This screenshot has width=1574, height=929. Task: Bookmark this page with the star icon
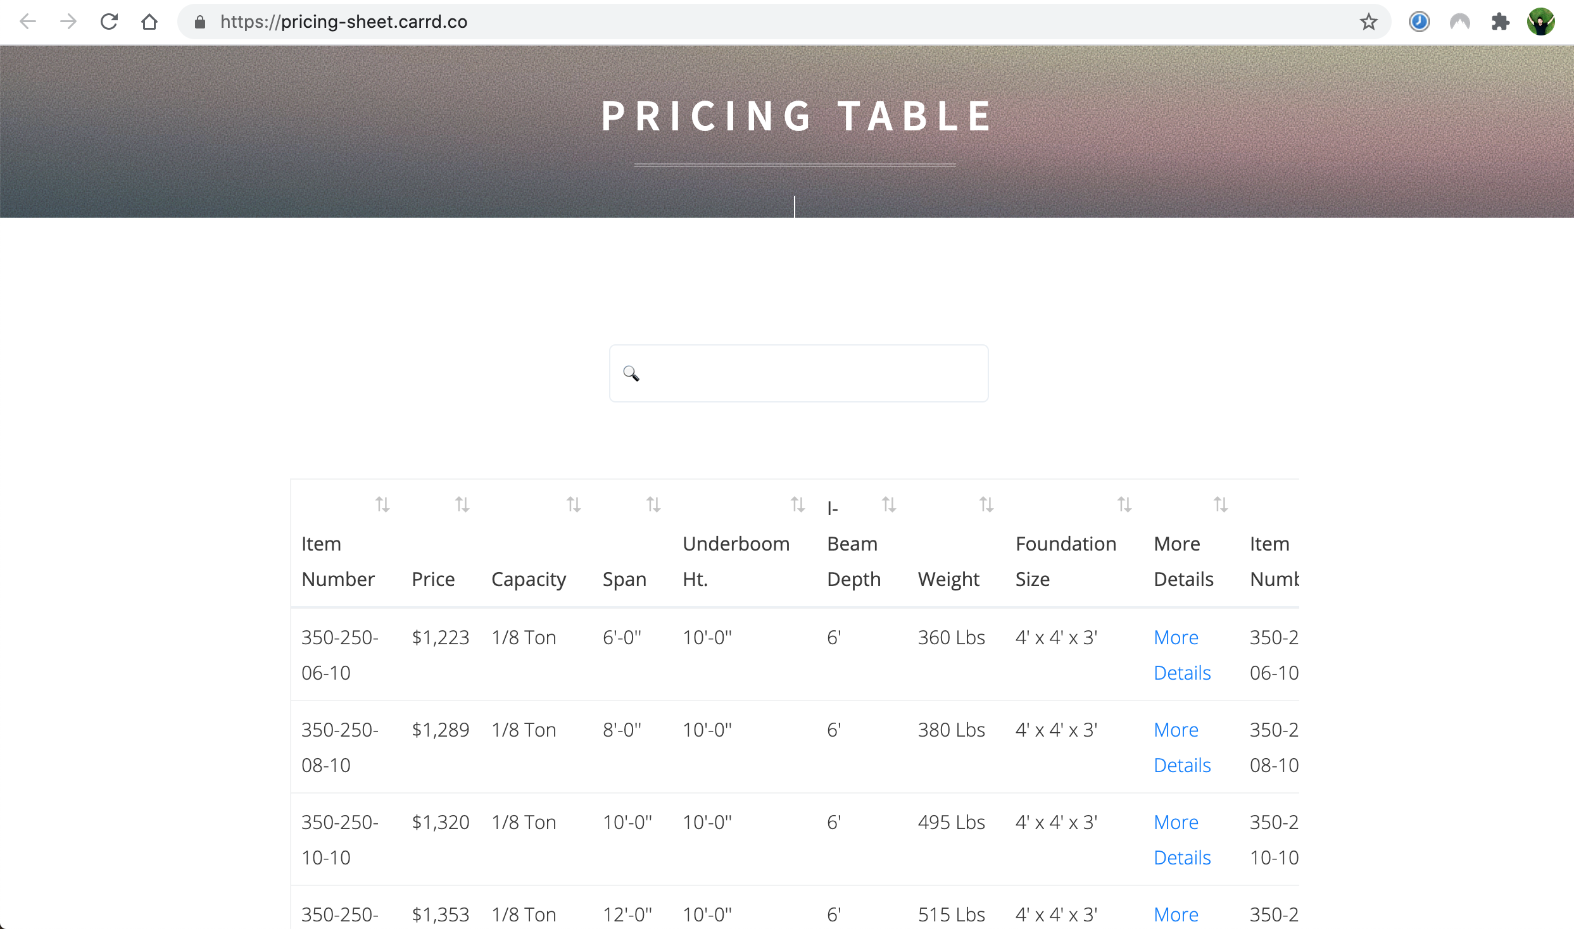point(1368,22)
